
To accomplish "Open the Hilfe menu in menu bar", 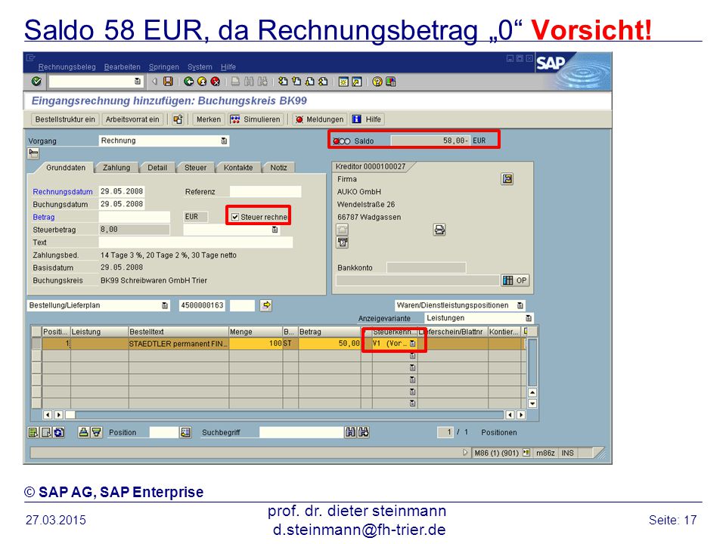I will coord(228,67).
